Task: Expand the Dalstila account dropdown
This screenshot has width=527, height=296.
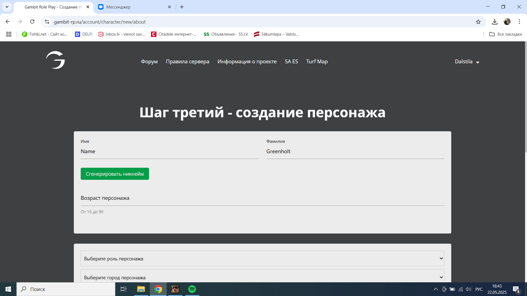Action: (x=467, y=62)
